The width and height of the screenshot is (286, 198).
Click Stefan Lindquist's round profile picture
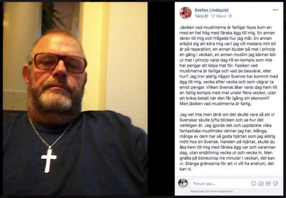[186, 13]
